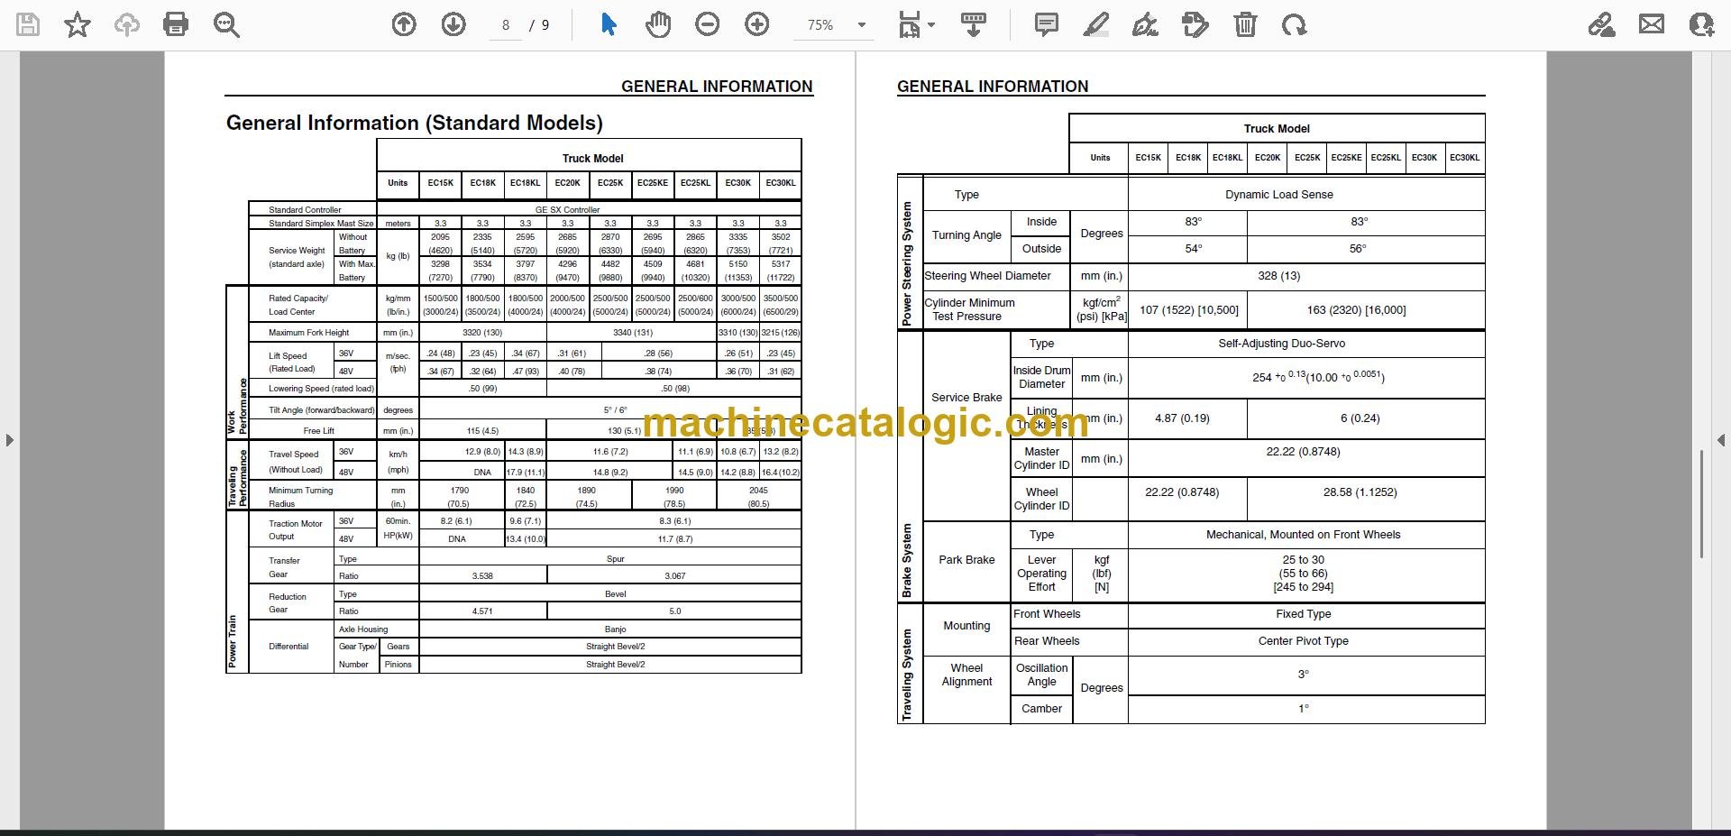Viewport: 1731px width, 836px height.
Task: Click 'Banjo' axle housing cell
Action: coord(615,629)
